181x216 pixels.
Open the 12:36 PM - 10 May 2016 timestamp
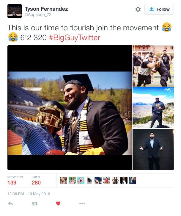pyautogui.click(x=29, y=194)
